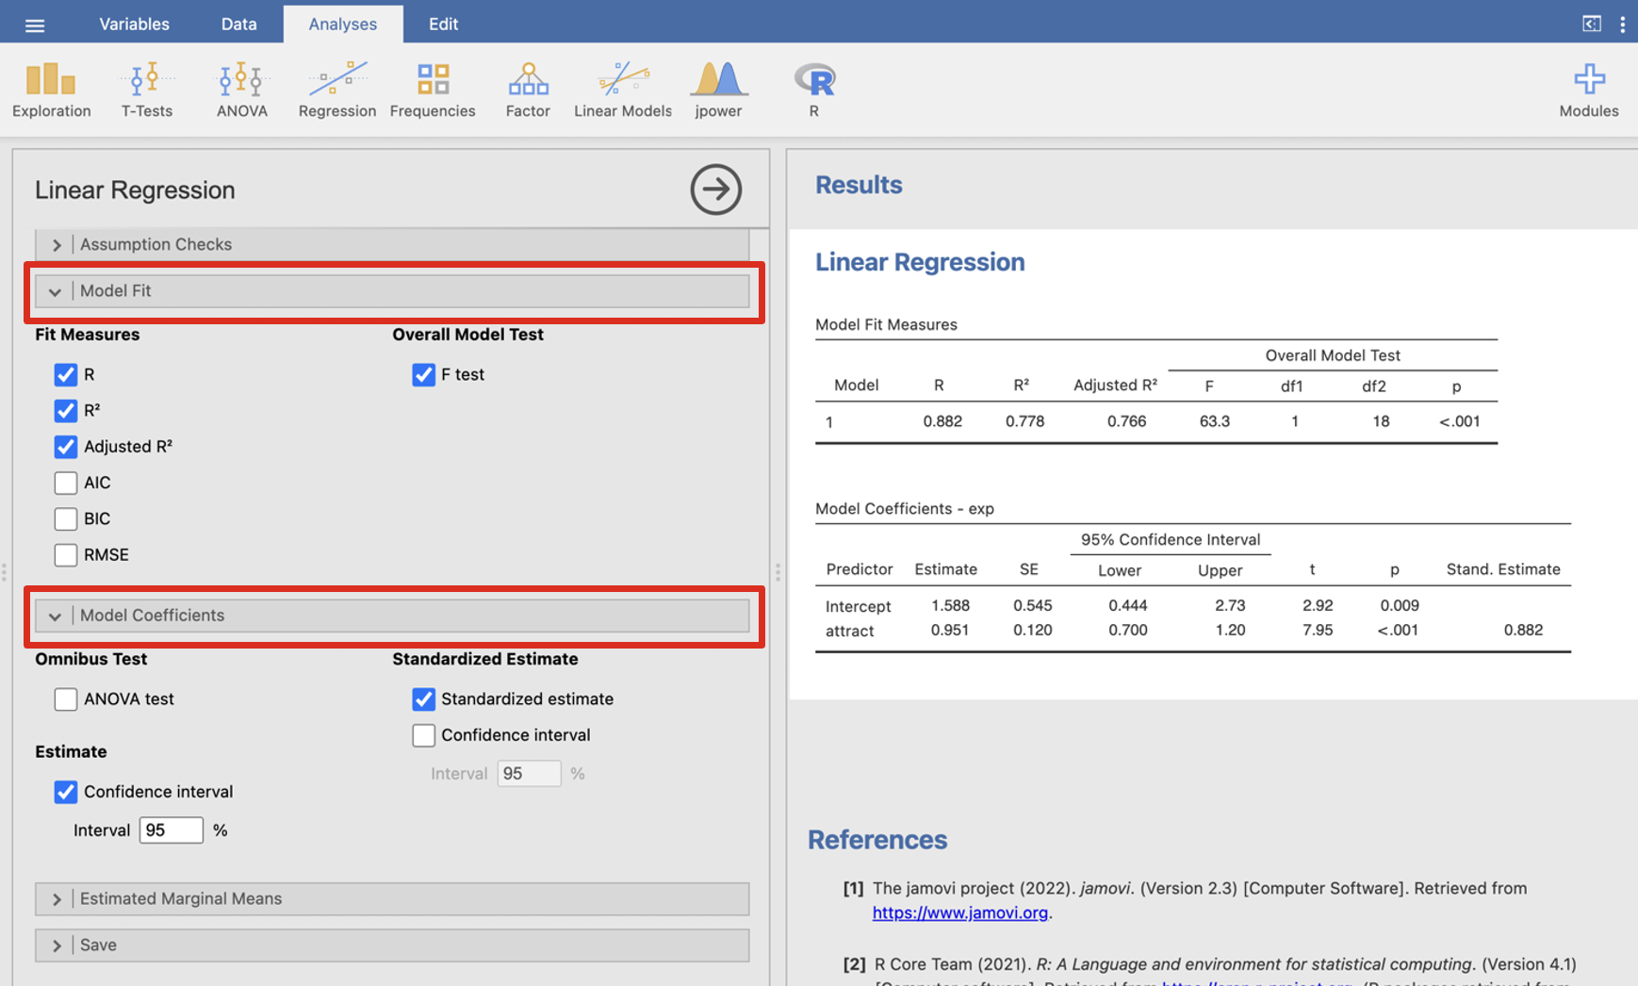The width and height of the screenshot is (1638, 986).
Task: Click the Estimate confidence Interval percentage field
Action: 171,830
